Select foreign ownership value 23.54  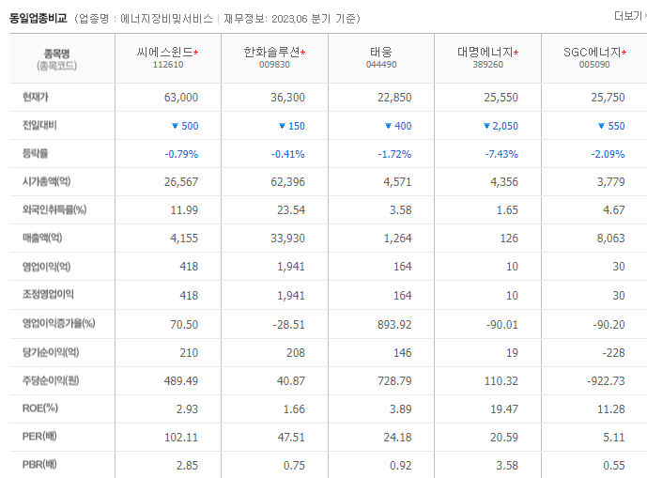[x=291, y=210]
